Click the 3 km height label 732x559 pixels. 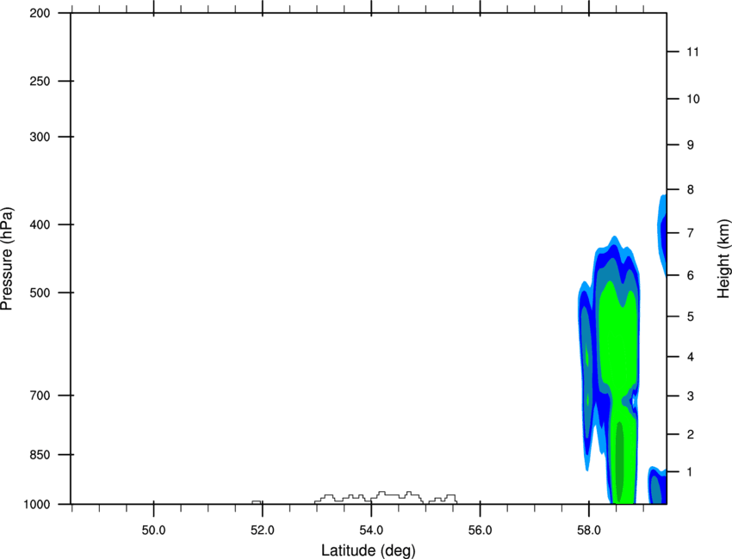point(691,396)
